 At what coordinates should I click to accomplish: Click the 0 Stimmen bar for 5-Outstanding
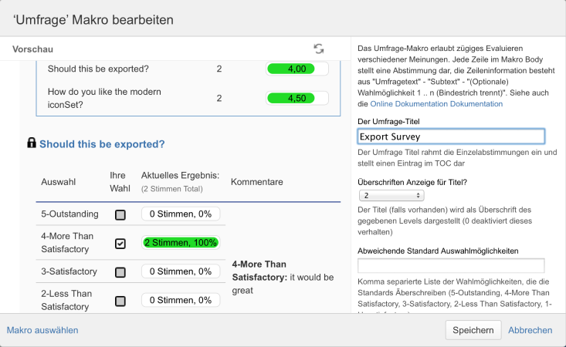181,214
